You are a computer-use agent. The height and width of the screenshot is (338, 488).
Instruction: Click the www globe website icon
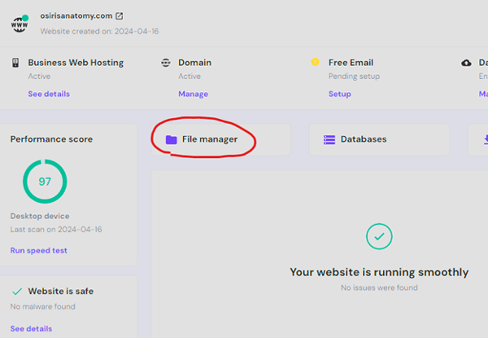pos(20,24)
